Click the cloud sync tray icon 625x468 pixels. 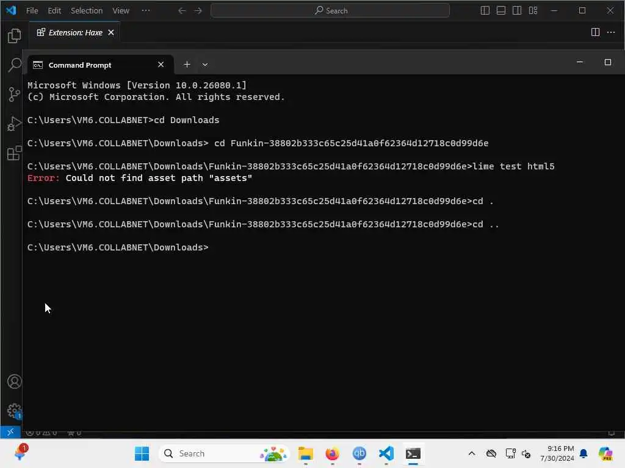[x=491, y=453]
